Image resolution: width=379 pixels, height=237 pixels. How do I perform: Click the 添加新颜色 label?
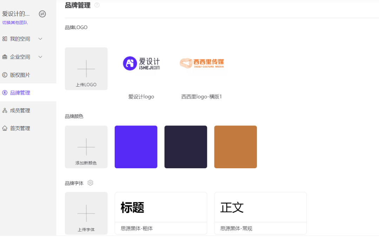(x=86, y=163)
